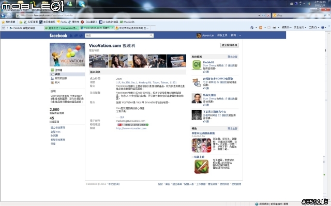331x206 pixels.
Task: Click the browser Forward arrow button
Action: 9,15
